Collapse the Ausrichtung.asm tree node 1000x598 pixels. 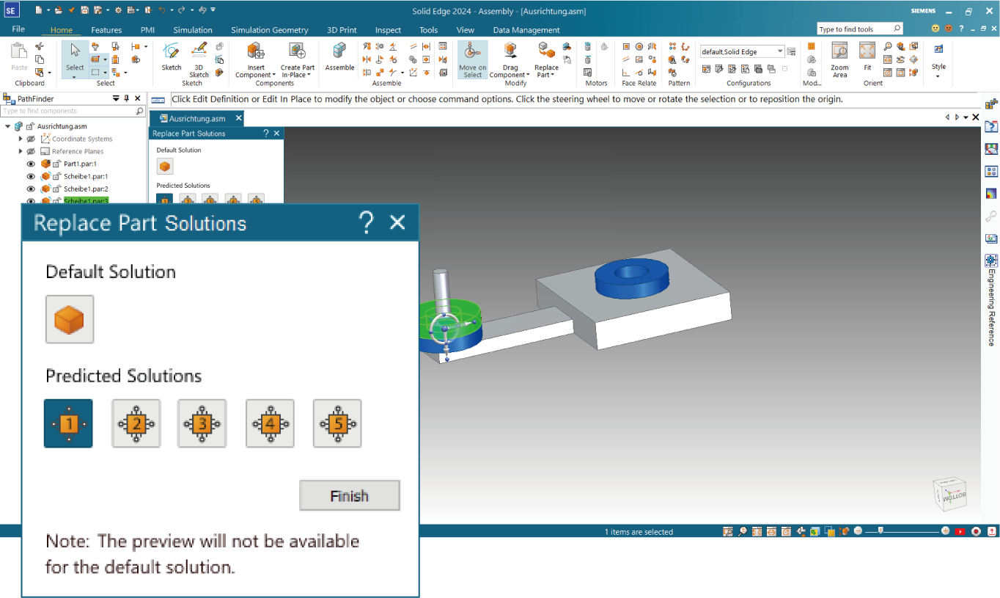pyautogui.click(x=8, y=126)
